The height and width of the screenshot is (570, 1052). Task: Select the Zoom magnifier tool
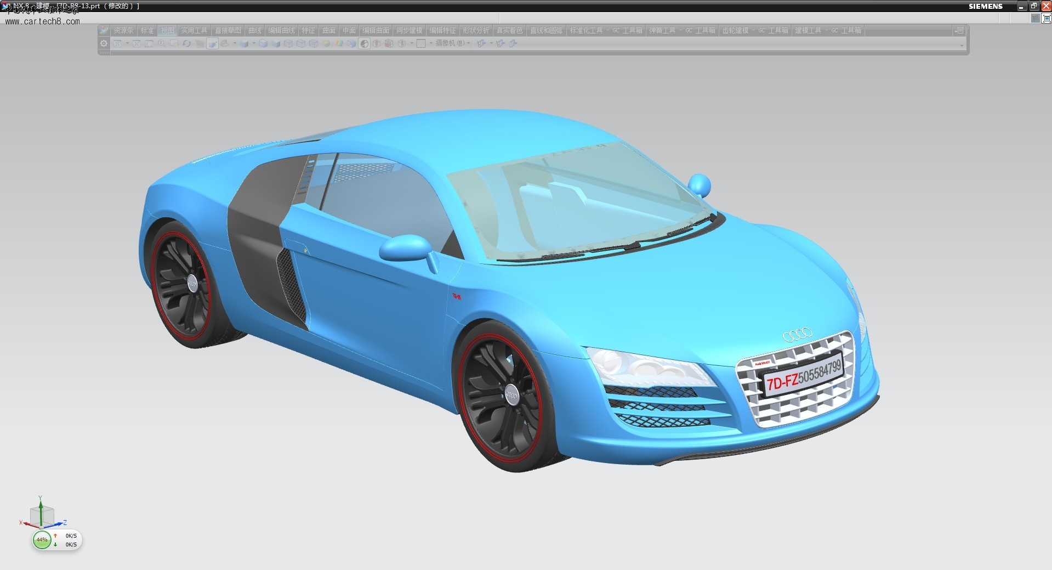coord(162,43)
